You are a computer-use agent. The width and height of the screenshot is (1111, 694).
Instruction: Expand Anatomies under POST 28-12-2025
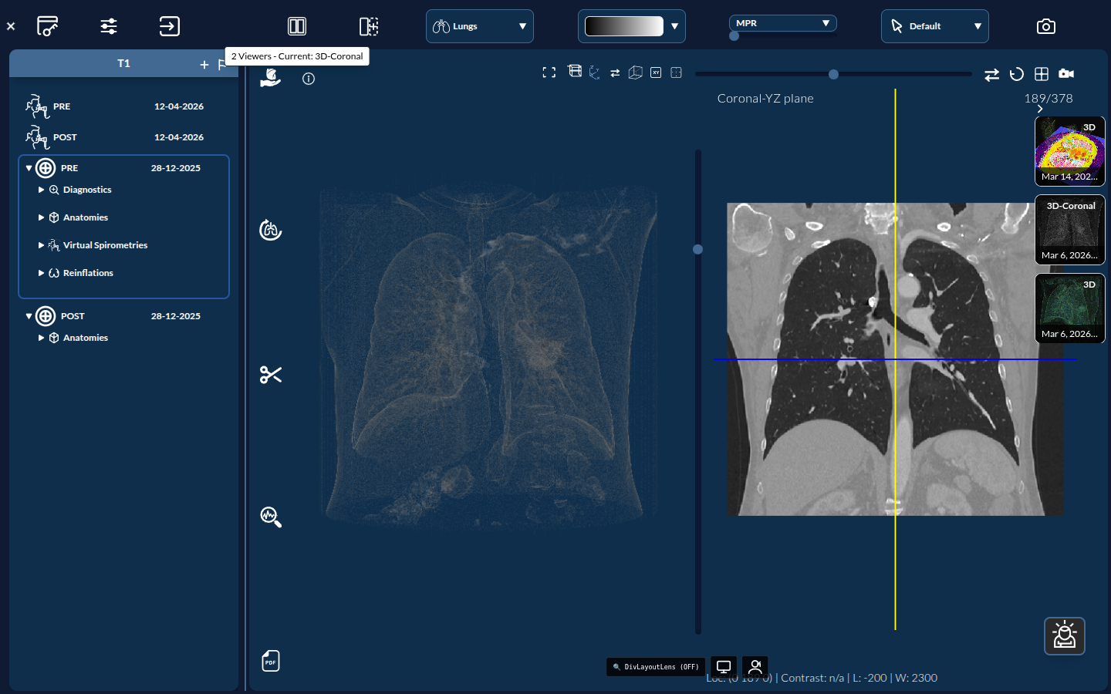click(41, 338)
